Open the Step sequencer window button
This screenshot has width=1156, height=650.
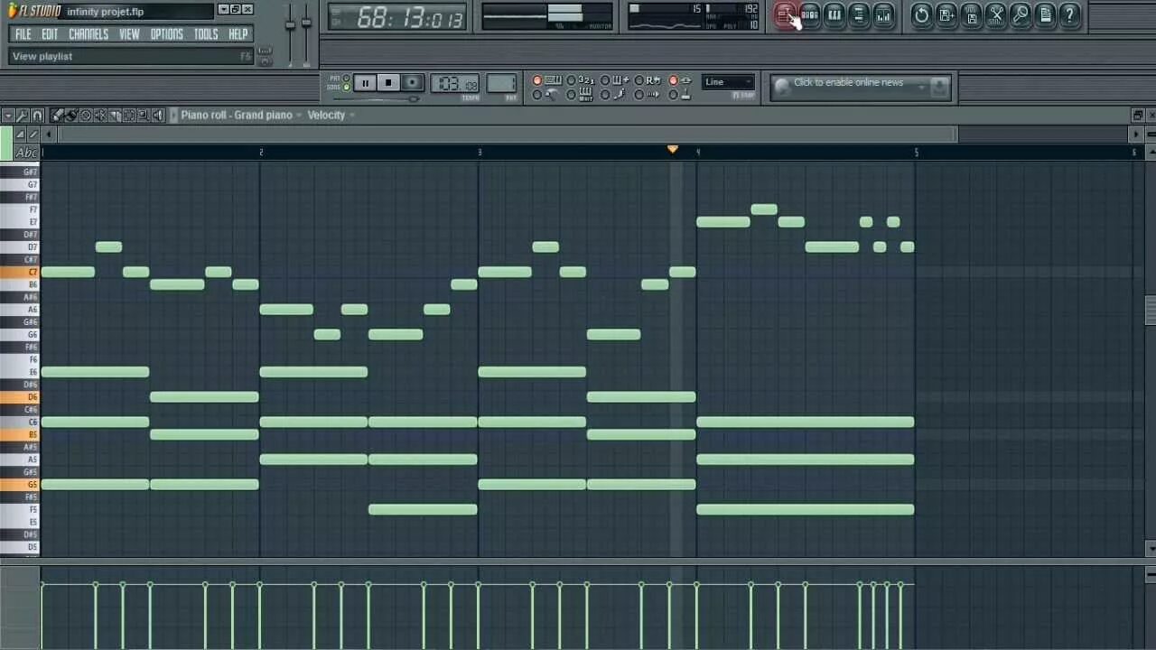pyautogui.click(x=809, y=14)
